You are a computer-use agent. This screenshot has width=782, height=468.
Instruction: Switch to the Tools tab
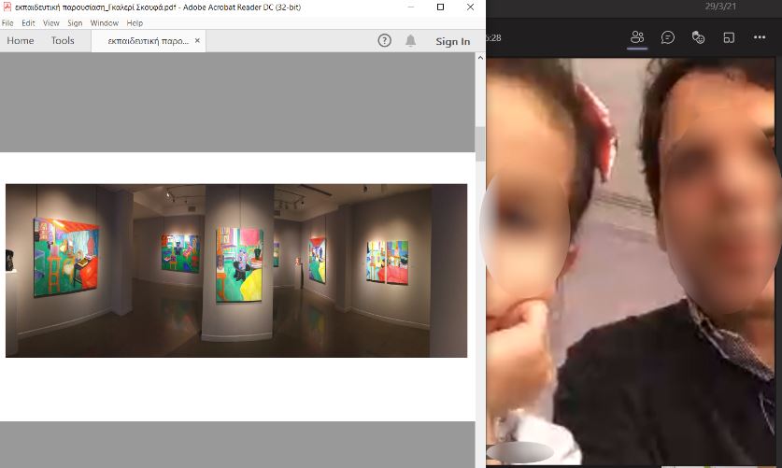(x=63, y=41)
